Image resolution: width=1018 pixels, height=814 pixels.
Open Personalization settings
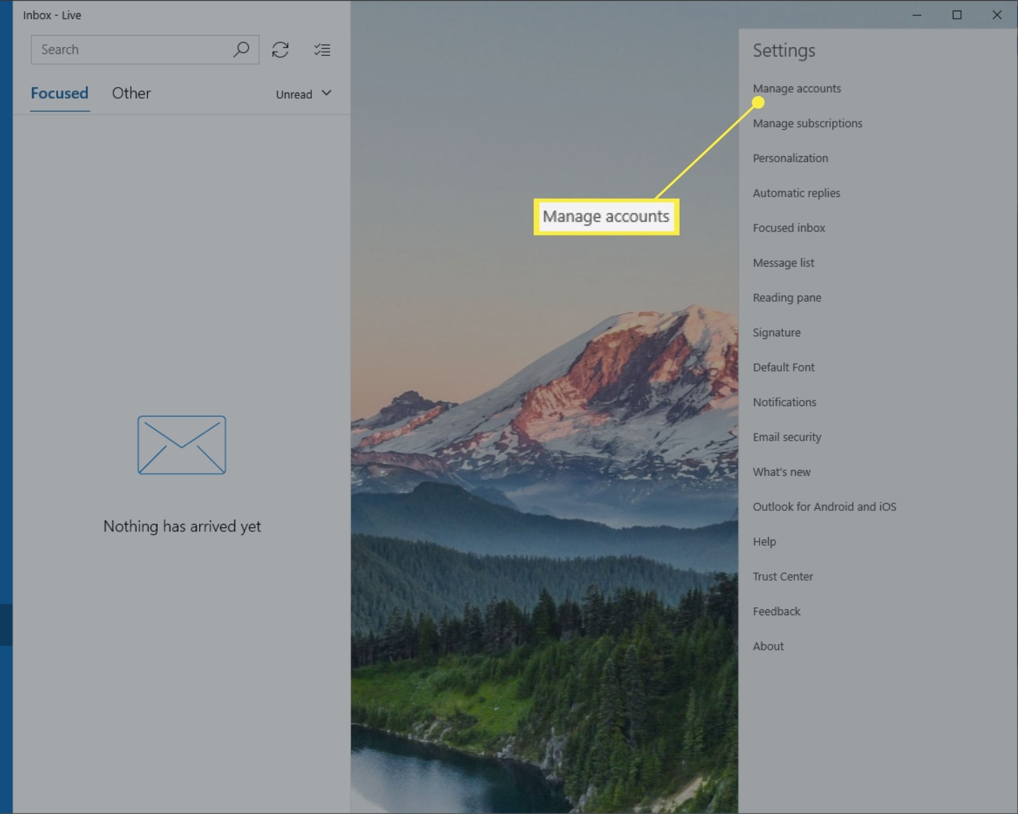click(x=789, y=158)
